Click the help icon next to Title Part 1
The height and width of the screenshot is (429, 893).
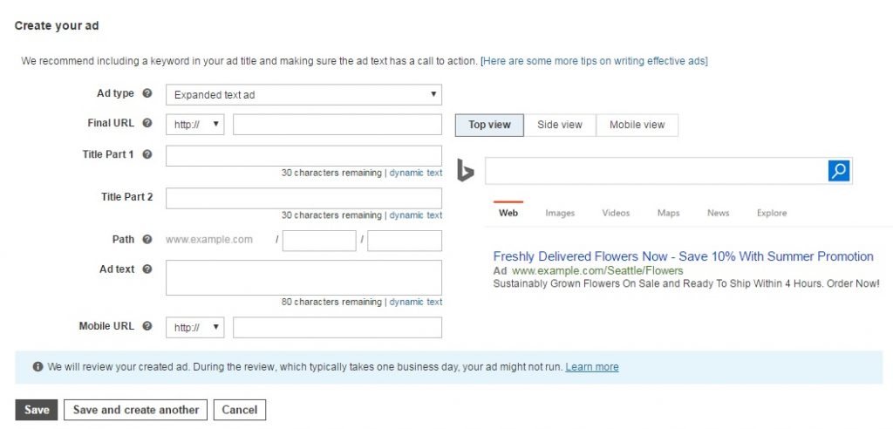pyautogui.click(x=147, y=154)
